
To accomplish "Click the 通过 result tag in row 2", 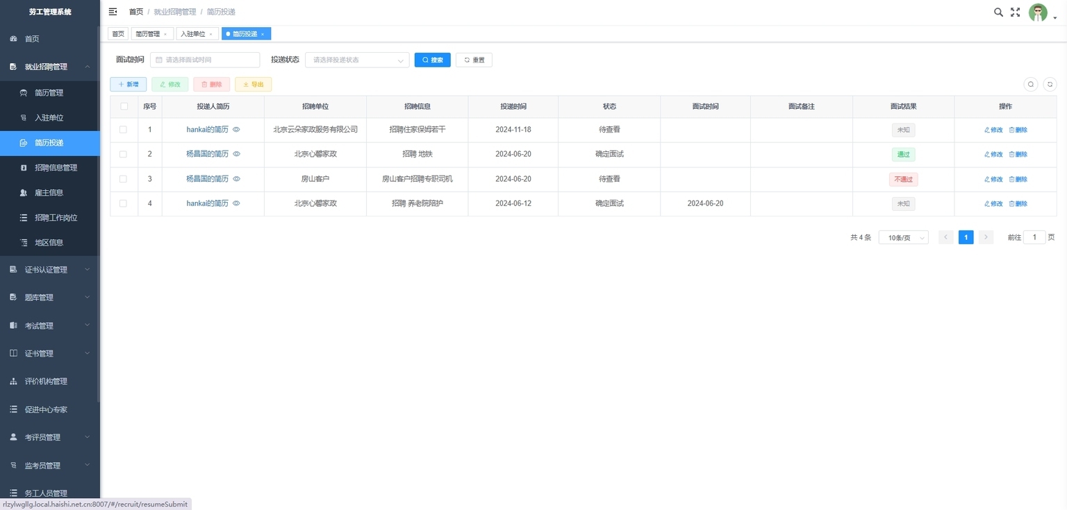I will pyautogui.click(x=903, y=154).
